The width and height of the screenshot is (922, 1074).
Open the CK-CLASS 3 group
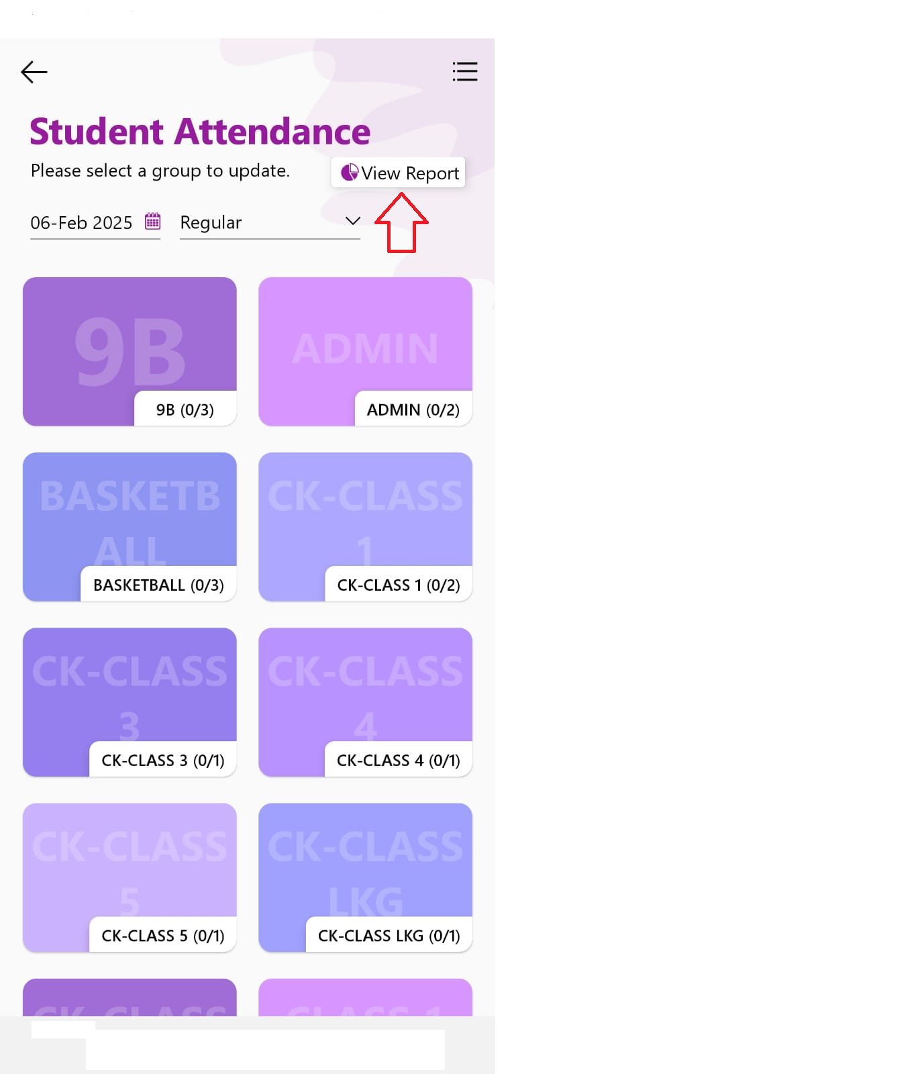point(130,702)
